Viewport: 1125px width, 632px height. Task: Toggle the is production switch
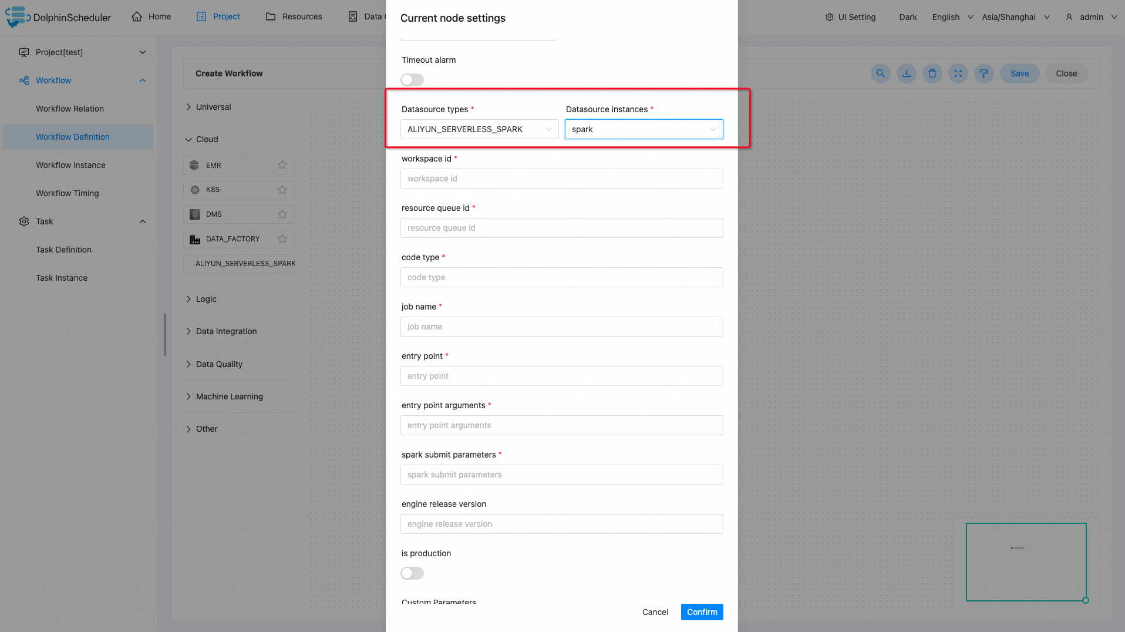click(x=412, y=573)
